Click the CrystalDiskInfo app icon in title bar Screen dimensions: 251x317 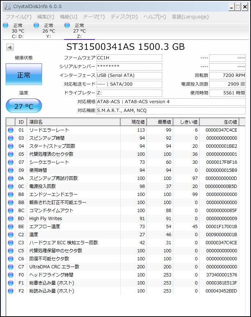(x=8, y=7)
